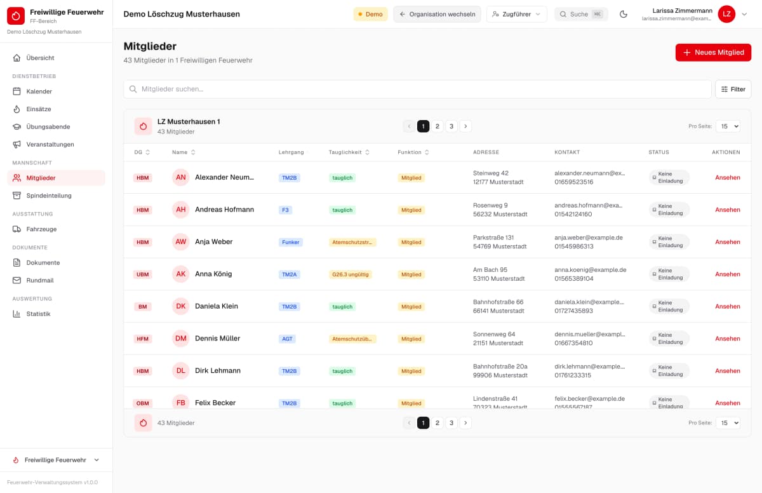Open Dokumente in the sidebar
The image size is (762, 493).
(x=56, y=262)
